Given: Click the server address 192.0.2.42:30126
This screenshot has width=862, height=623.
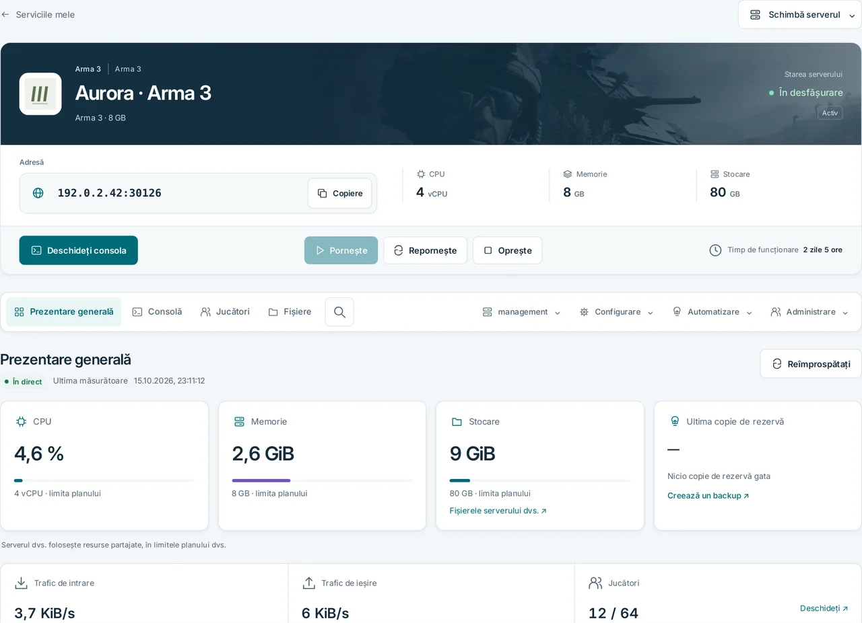Looking at the screenshot, I should click(110, 193).
